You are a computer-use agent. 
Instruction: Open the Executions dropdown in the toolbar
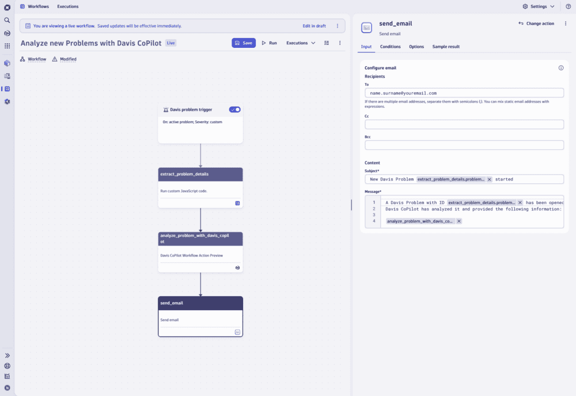[x=300, y=43]
